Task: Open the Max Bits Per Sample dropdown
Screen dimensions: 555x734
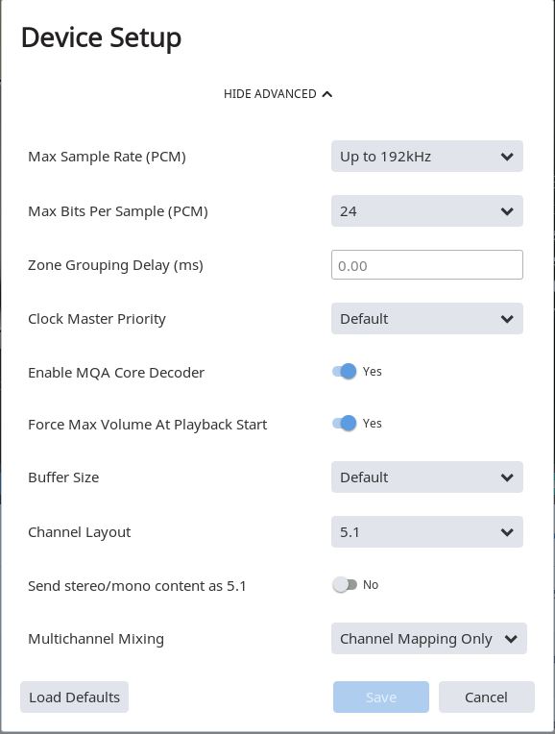Action: pos(426,211)
